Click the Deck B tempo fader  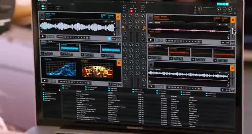(233, 31)
